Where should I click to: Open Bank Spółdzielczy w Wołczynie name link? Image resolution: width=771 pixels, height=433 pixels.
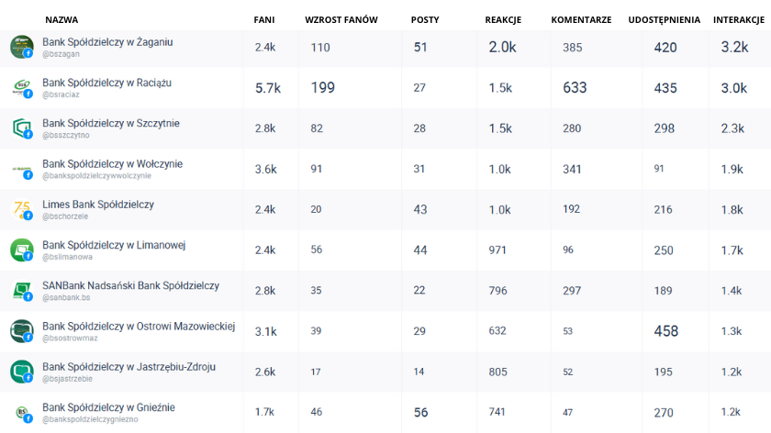point(112,164)
